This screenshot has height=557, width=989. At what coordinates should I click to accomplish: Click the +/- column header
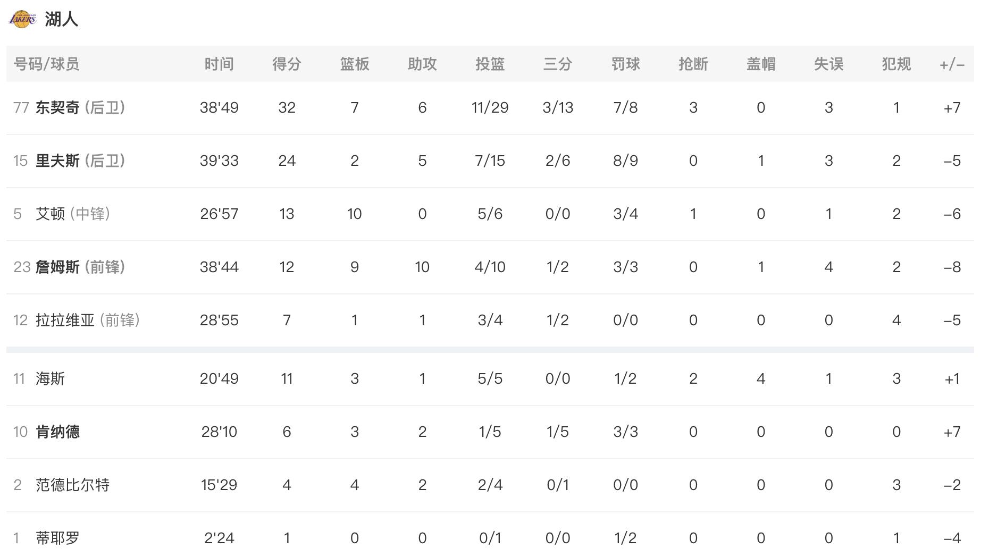pyautogui.click(x=952, y=64)
